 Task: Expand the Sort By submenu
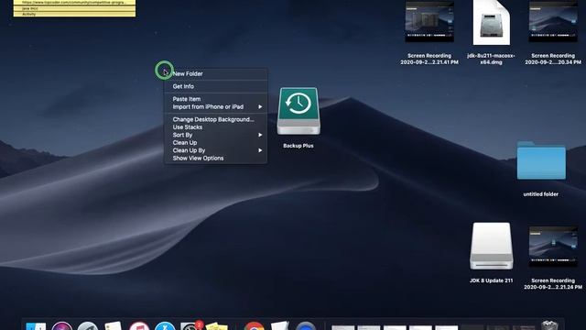point(216,135)
